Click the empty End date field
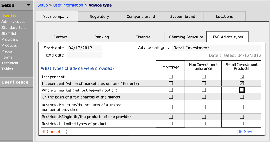The image size is (270, 142). click(x=84, y=55)
